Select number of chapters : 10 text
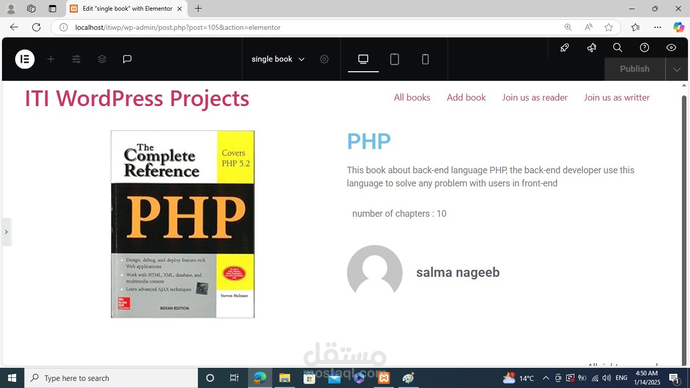 [x=399, y=214]
